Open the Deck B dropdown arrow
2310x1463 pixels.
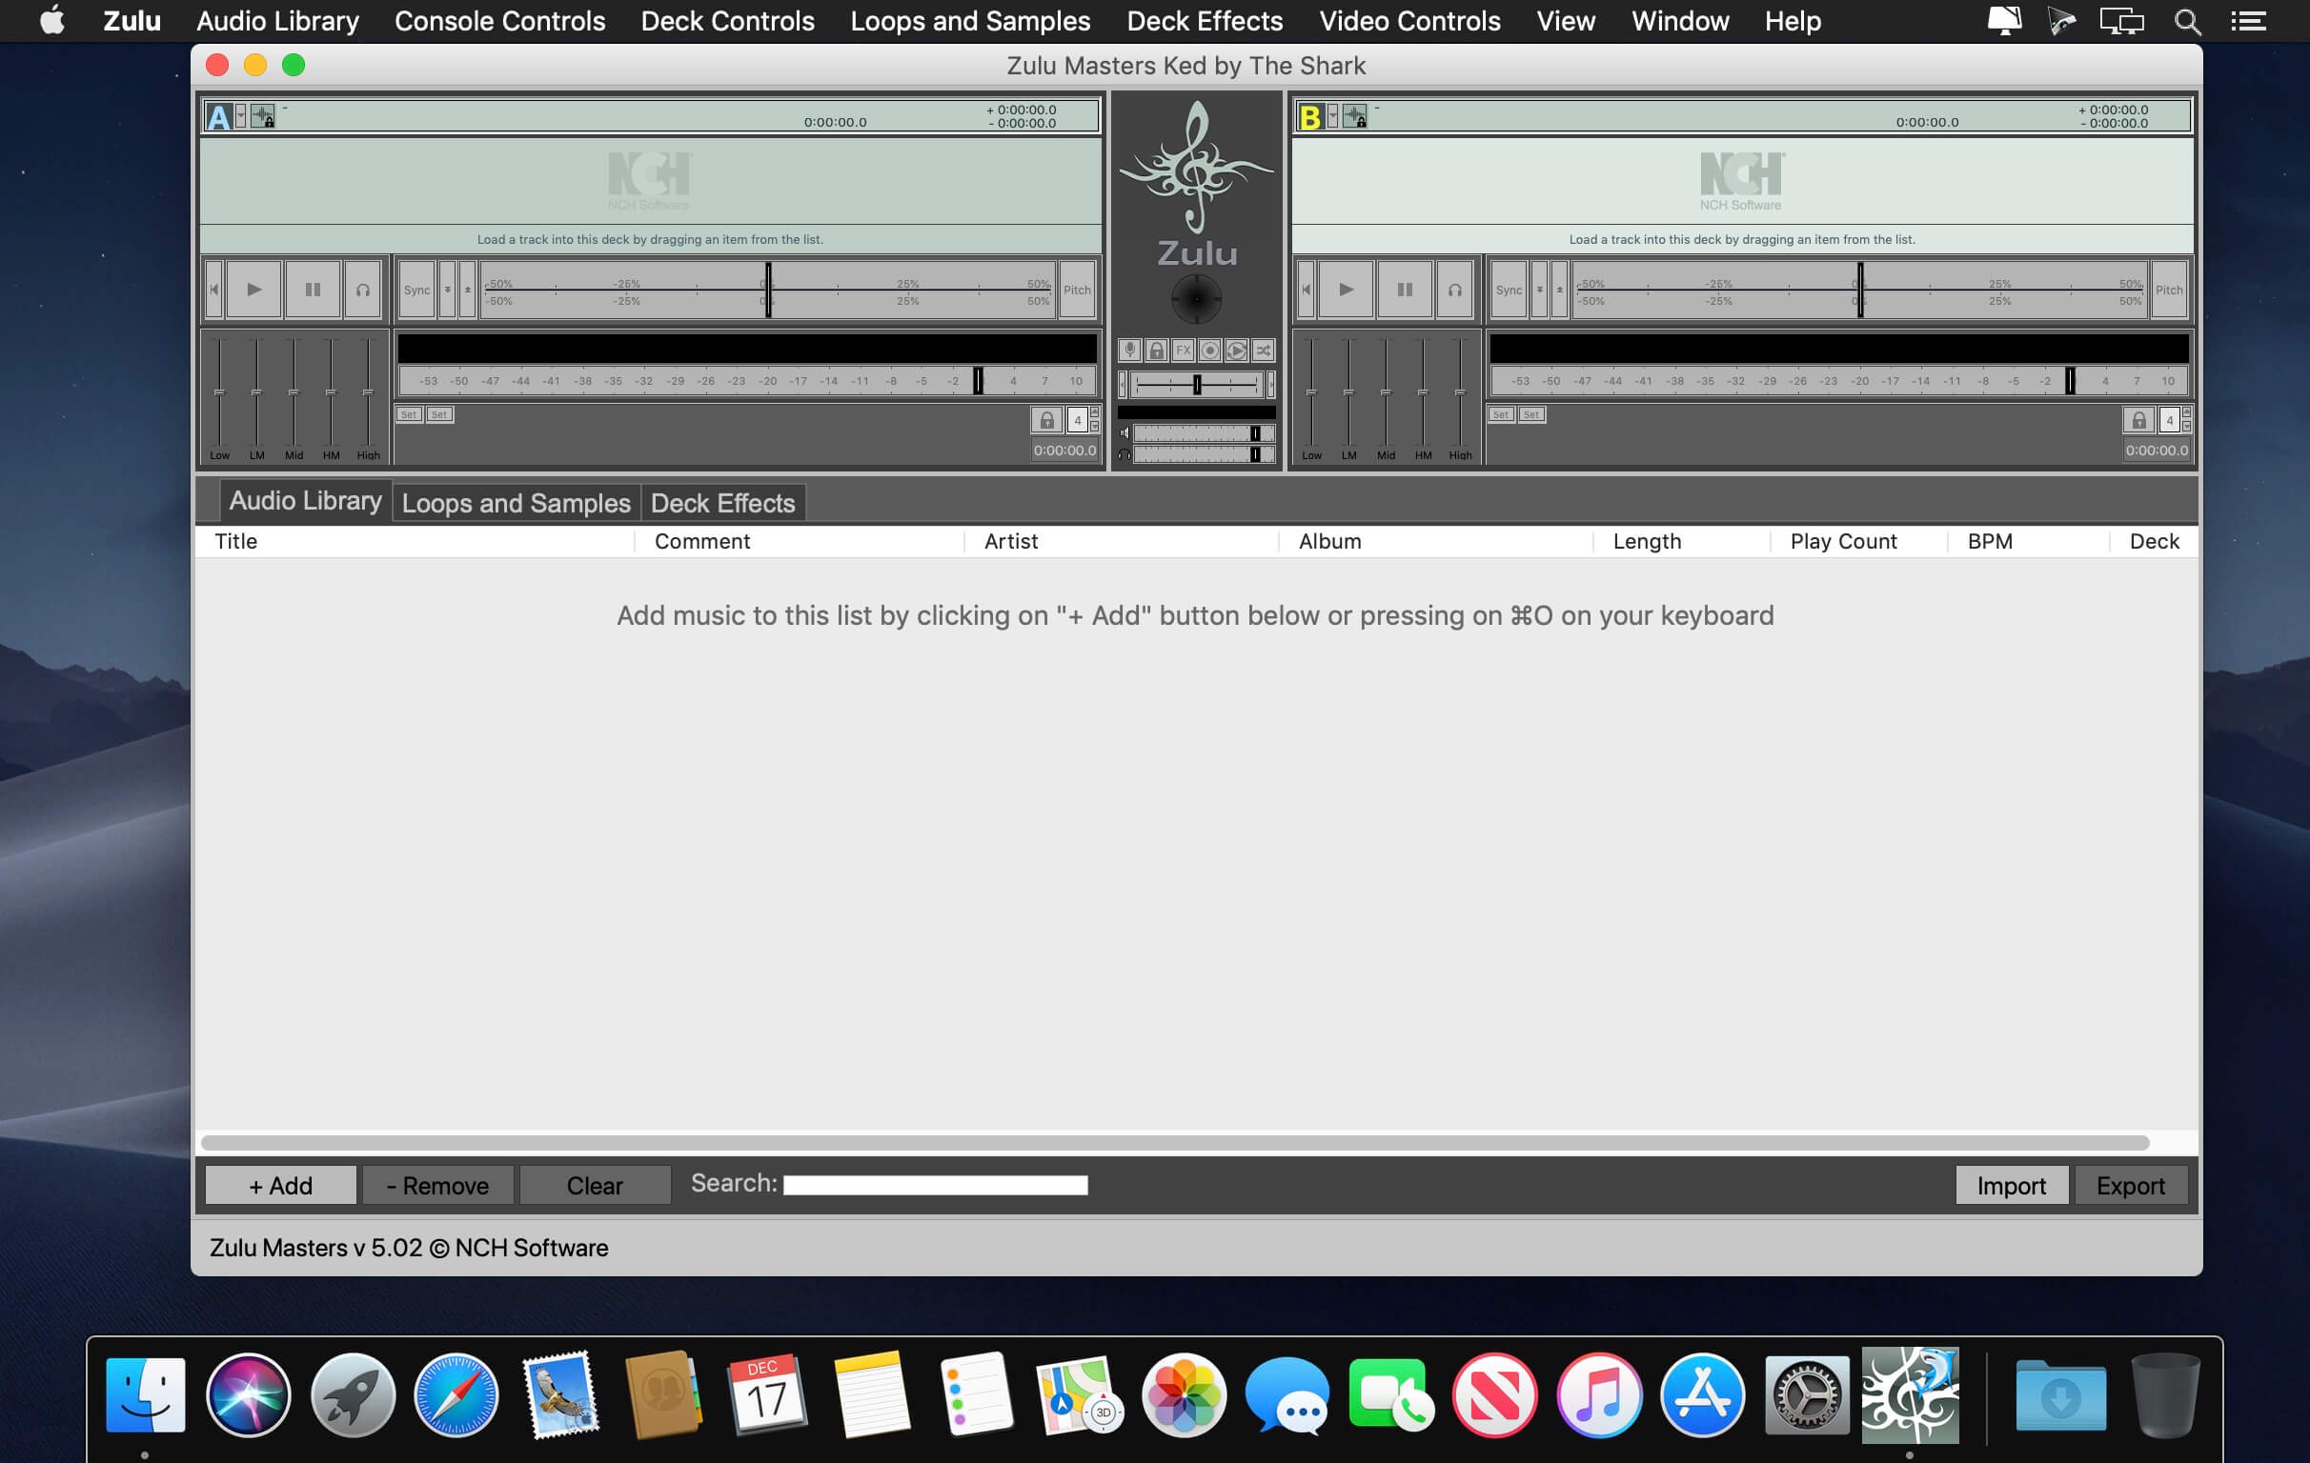[1332, 116]
